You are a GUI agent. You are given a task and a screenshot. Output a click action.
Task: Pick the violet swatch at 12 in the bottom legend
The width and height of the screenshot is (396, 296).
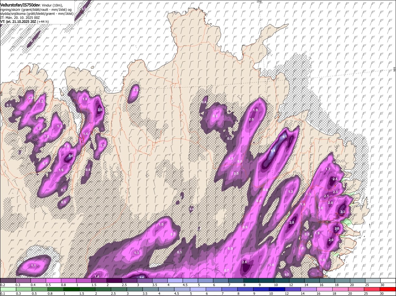pos(293,290)
